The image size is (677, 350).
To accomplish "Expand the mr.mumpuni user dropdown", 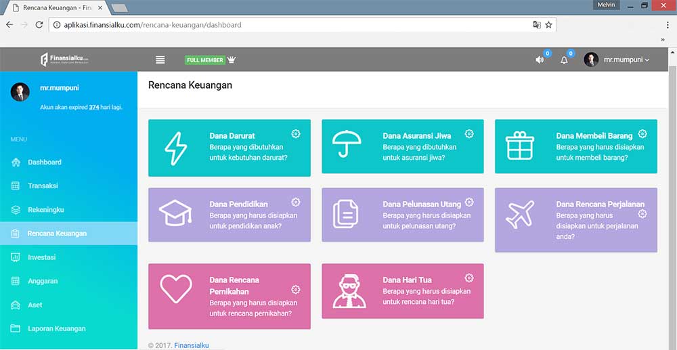I will pos(617,60).
